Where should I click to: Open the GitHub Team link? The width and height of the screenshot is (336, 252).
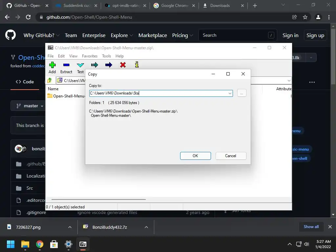(x=71, y=35)
